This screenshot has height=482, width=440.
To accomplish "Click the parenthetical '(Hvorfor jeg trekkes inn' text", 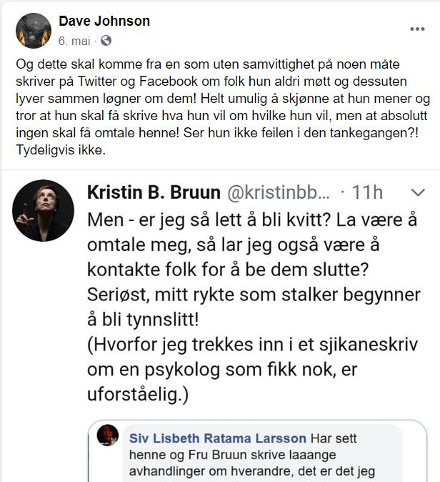I will coord(252,369).
